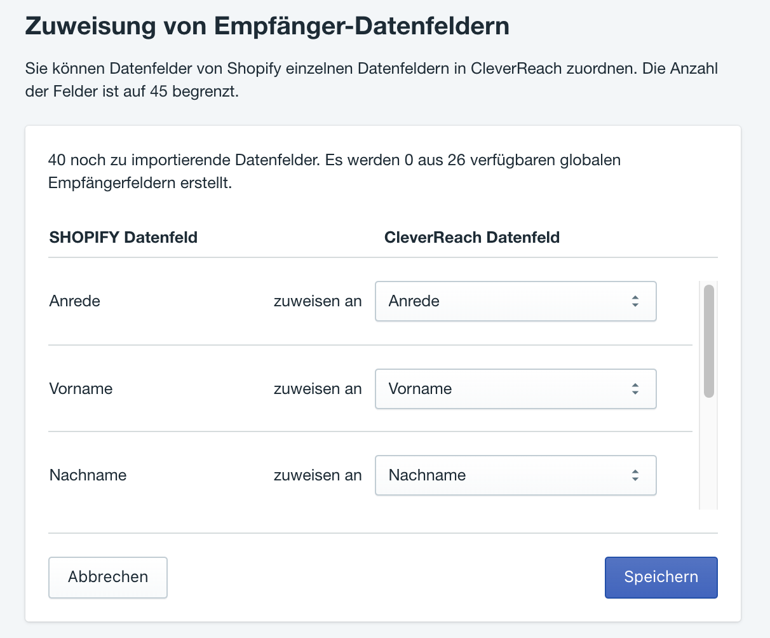Image resolution: width=770 pixels, height=638 pixels.
Task: Click the Abbrechen button
Action: tap(108, 578)
